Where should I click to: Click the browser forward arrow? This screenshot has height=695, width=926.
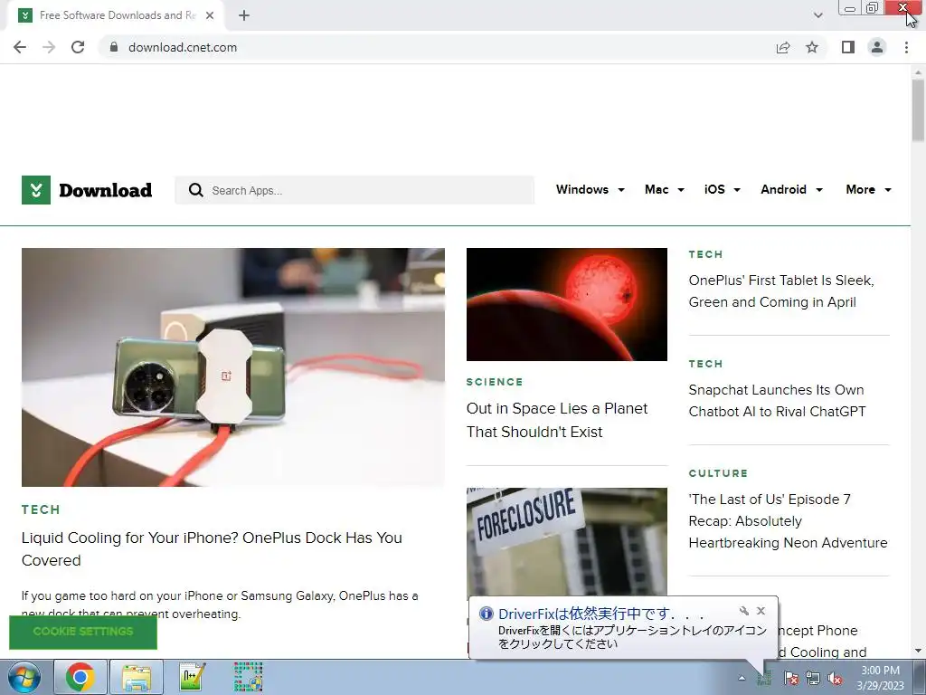click(x=49, y=47)
